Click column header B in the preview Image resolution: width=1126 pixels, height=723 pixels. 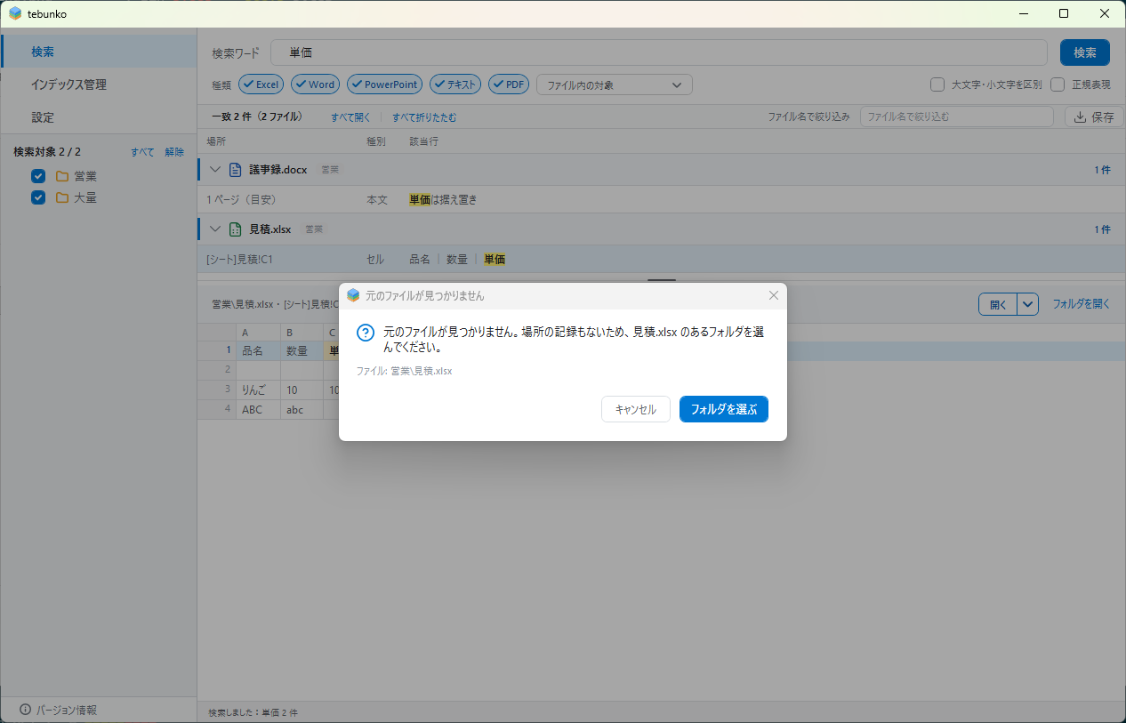pyautogui.click(x=302, y=333)
